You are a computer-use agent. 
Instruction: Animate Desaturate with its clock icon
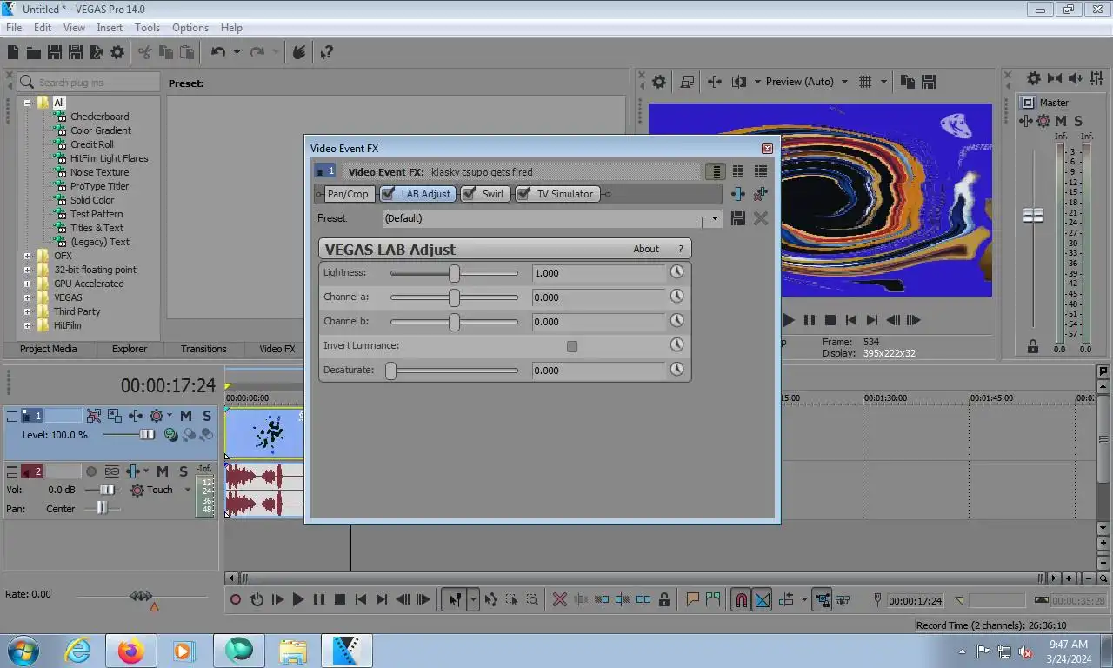coord(677,370)
